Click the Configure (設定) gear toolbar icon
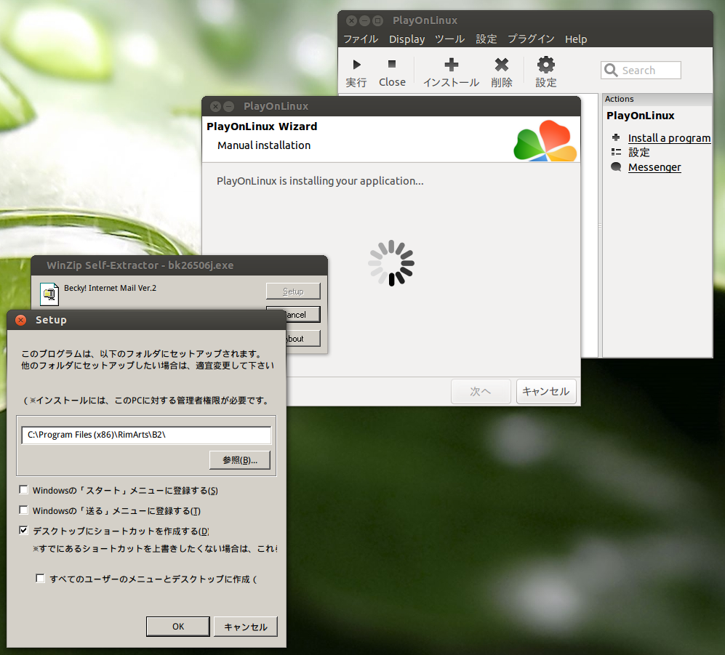This screenshot has width=725, height=655. pyautogui.click(x=546, y=64)
